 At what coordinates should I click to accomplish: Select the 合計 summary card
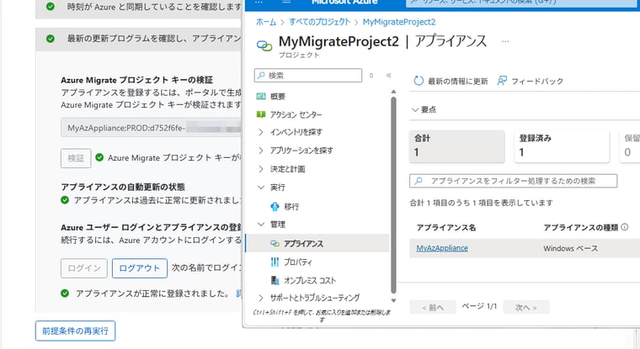(x=457, y=146)
